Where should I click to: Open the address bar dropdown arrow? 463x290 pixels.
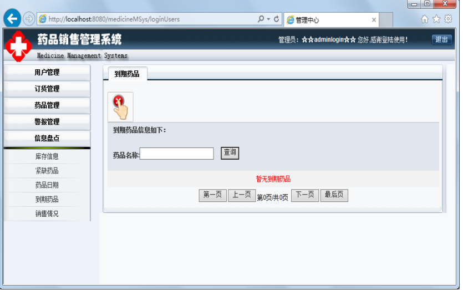(x=268, y=19)
